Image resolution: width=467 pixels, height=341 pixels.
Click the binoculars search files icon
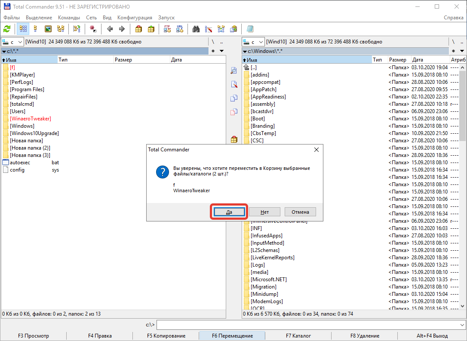click(196, 29)
